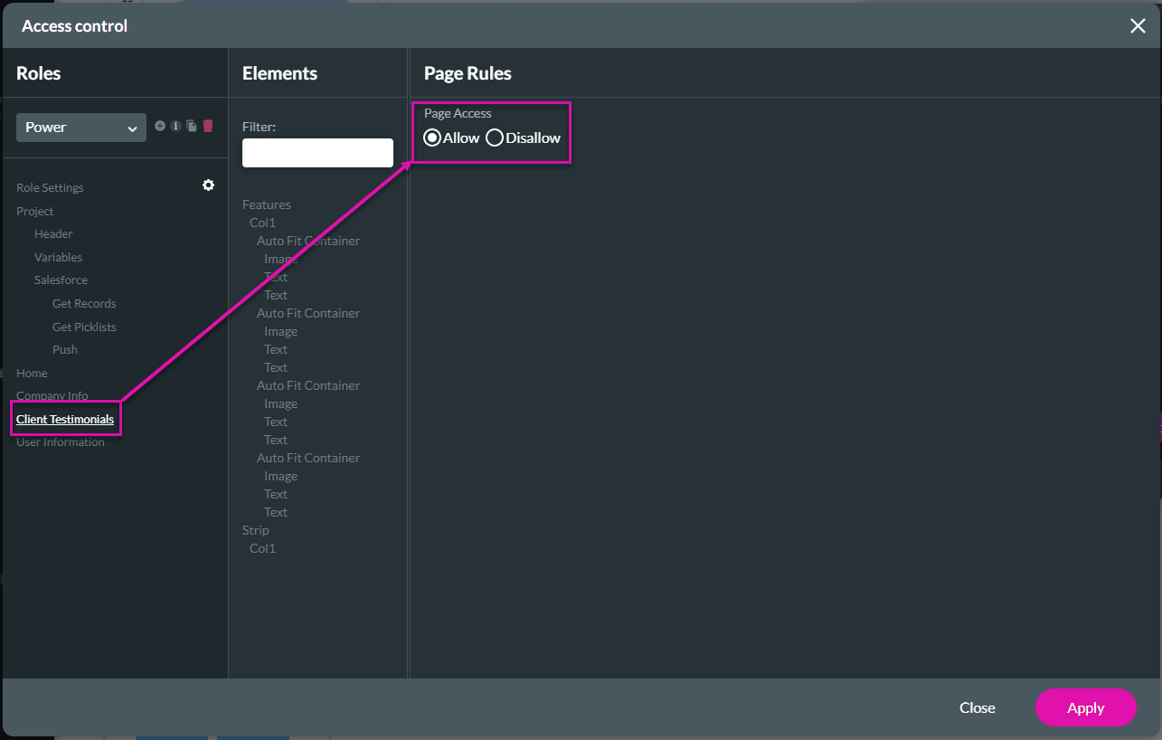Select Client Testimonials in the Roles panel
The image size is (1162, 740).
pyautogui.click(x=64, y=418)
